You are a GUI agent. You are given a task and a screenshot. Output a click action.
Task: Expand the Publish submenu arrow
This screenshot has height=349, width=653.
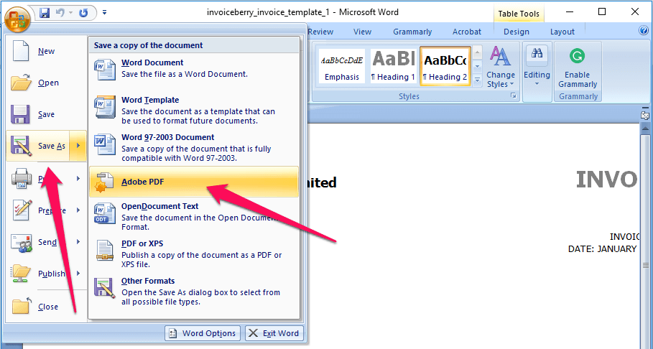coord(78,274)
